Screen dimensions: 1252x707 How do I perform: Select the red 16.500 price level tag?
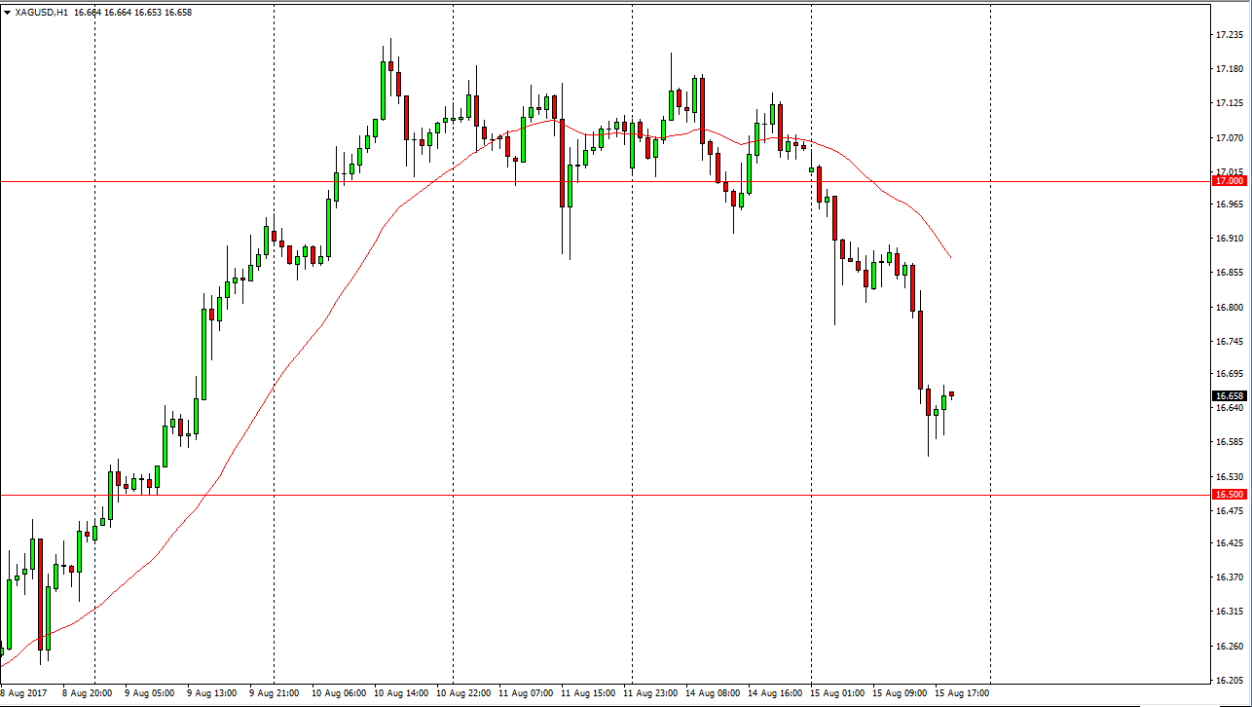point(1229,495)
